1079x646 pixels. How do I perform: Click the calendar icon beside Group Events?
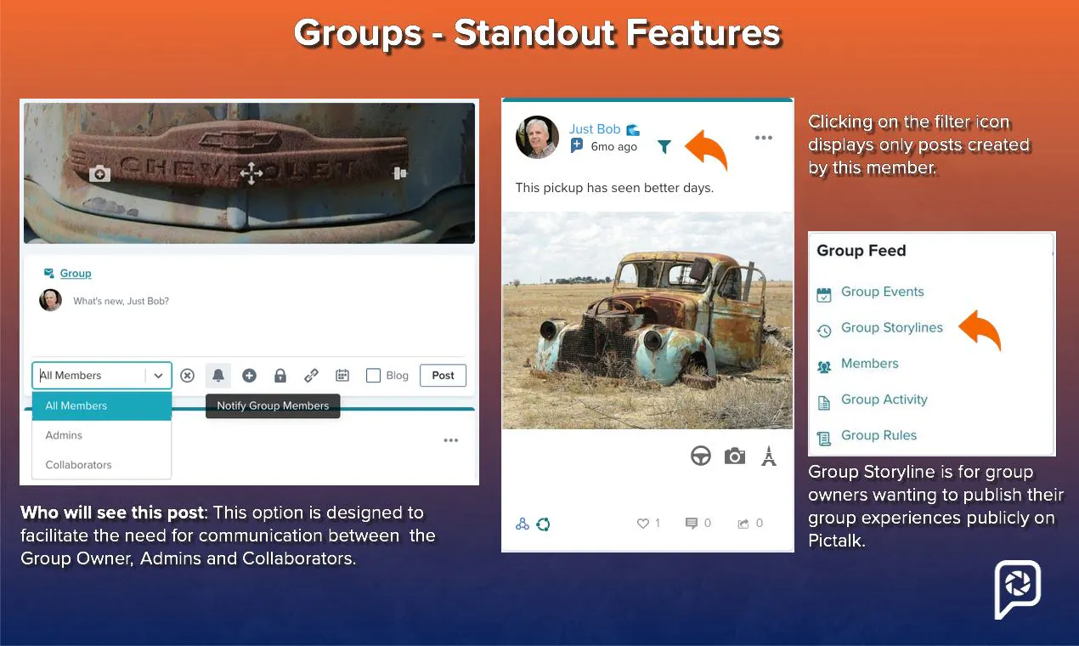point(824,295)
